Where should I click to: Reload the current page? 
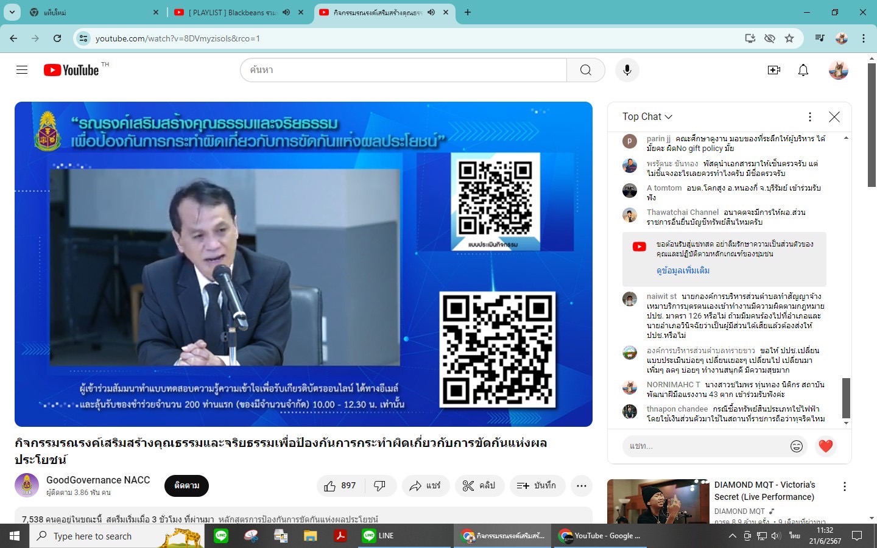[57, 38]
